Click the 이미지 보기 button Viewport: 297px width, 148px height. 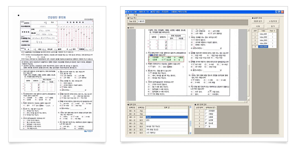point(258,21)
